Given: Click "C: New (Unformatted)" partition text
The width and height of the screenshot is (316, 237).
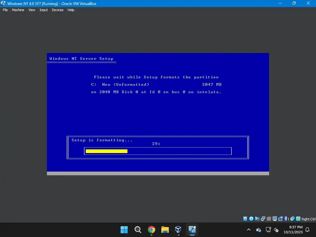Looking at the screenshot, I should 120,85.
